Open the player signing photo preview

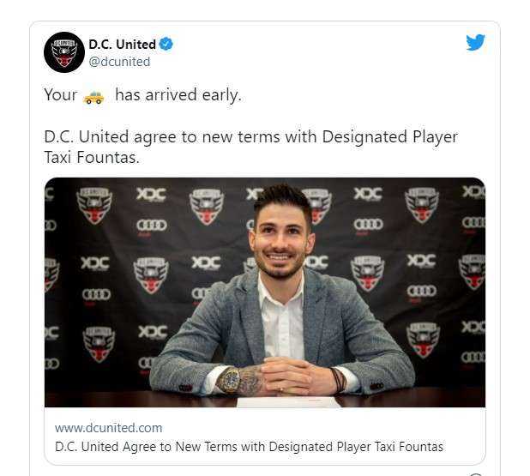(x=265, y=292)
